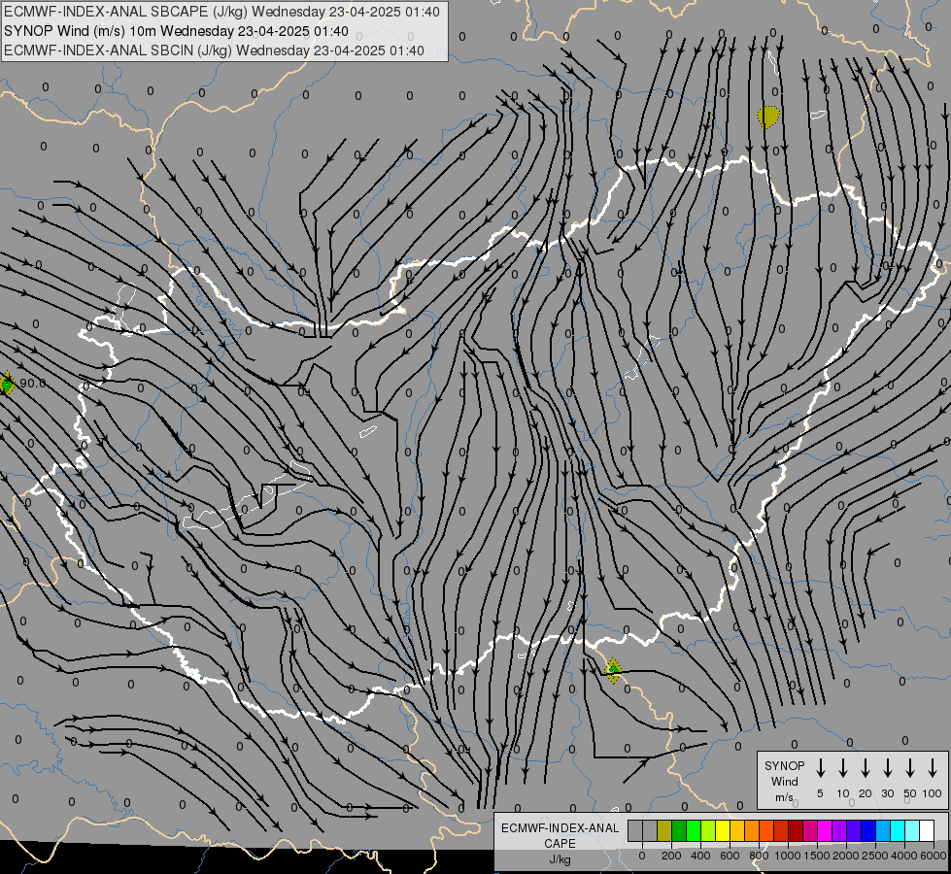Select the amber CAPE swatch
This screenshot has height=874, width=951.
point(737,830)
